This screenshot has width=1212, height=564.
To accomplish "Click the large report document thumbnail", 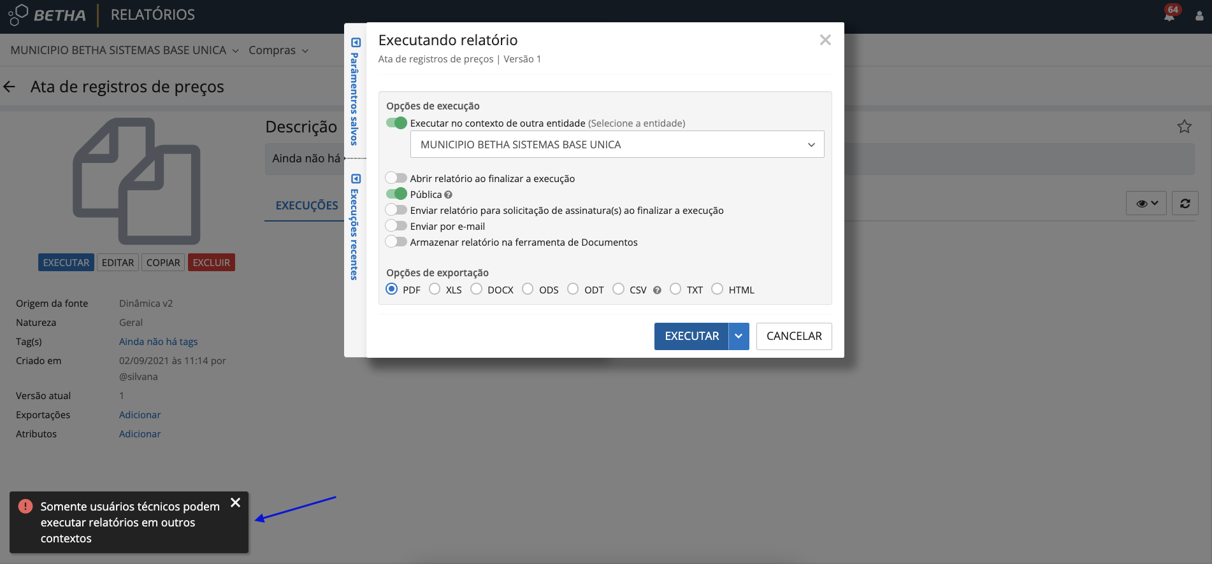I will pyautogui.click(x=136, y=181).
